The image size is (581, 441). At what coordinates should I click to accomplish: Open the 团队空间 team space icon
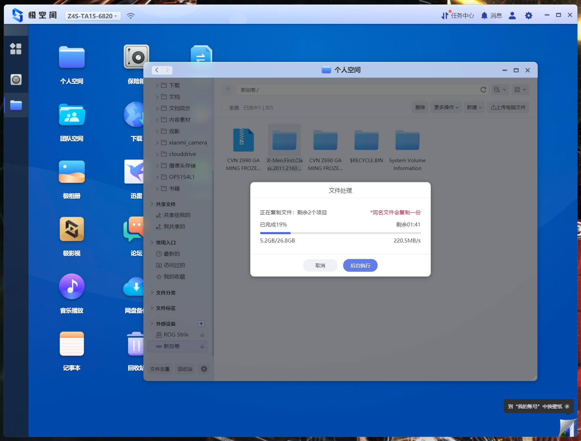(x=72, y=115)
